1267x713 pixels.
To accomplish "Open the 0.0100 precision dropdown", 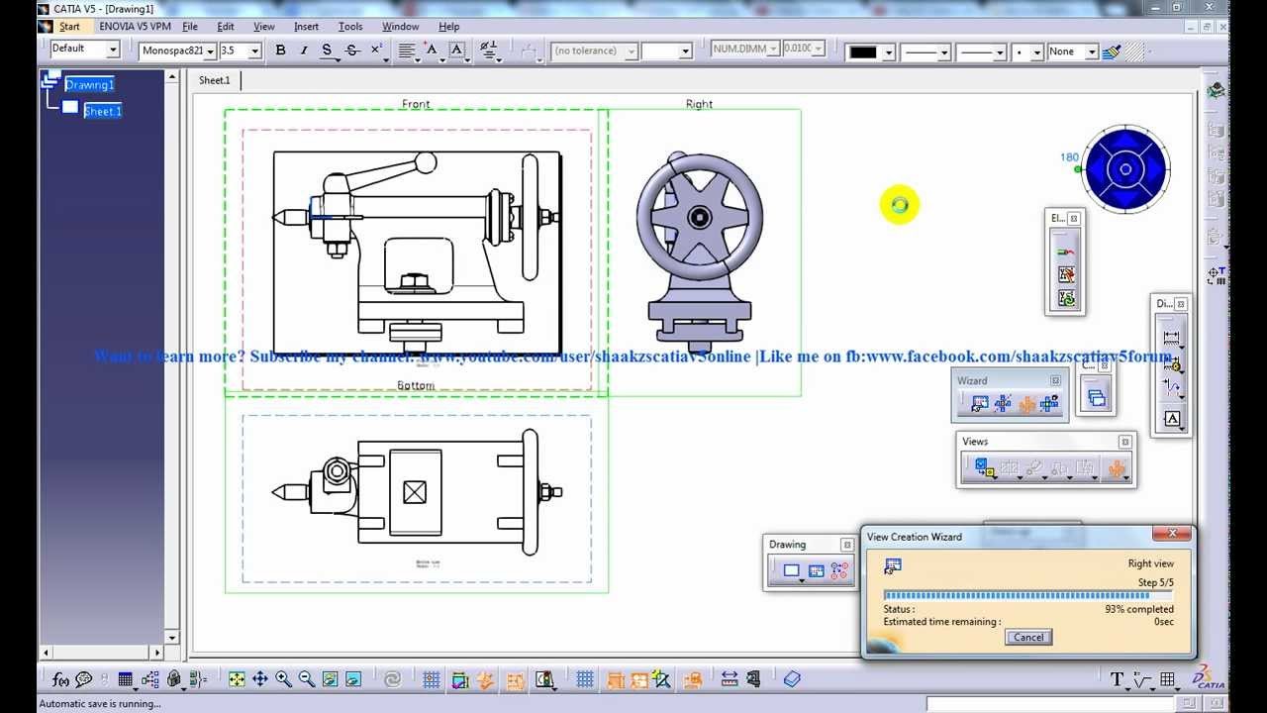I will (x=818, y=49).
